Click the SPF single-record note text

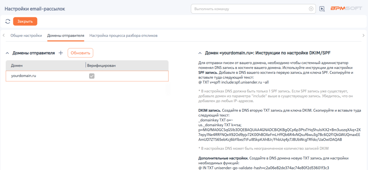(x=275, y=96)
